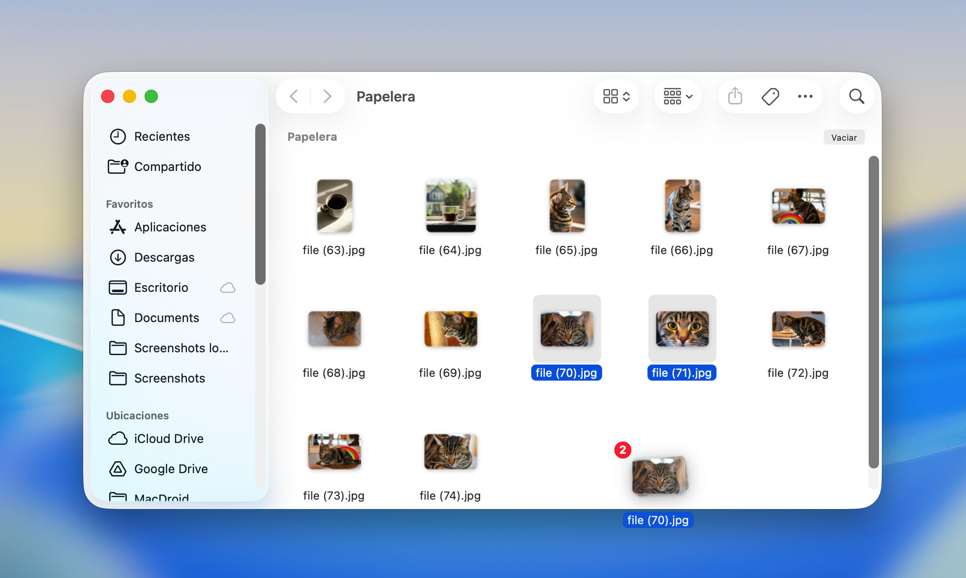966x578 pixels.
Task: Click the Aplicaciones app icon
Action: pos(118,227)
